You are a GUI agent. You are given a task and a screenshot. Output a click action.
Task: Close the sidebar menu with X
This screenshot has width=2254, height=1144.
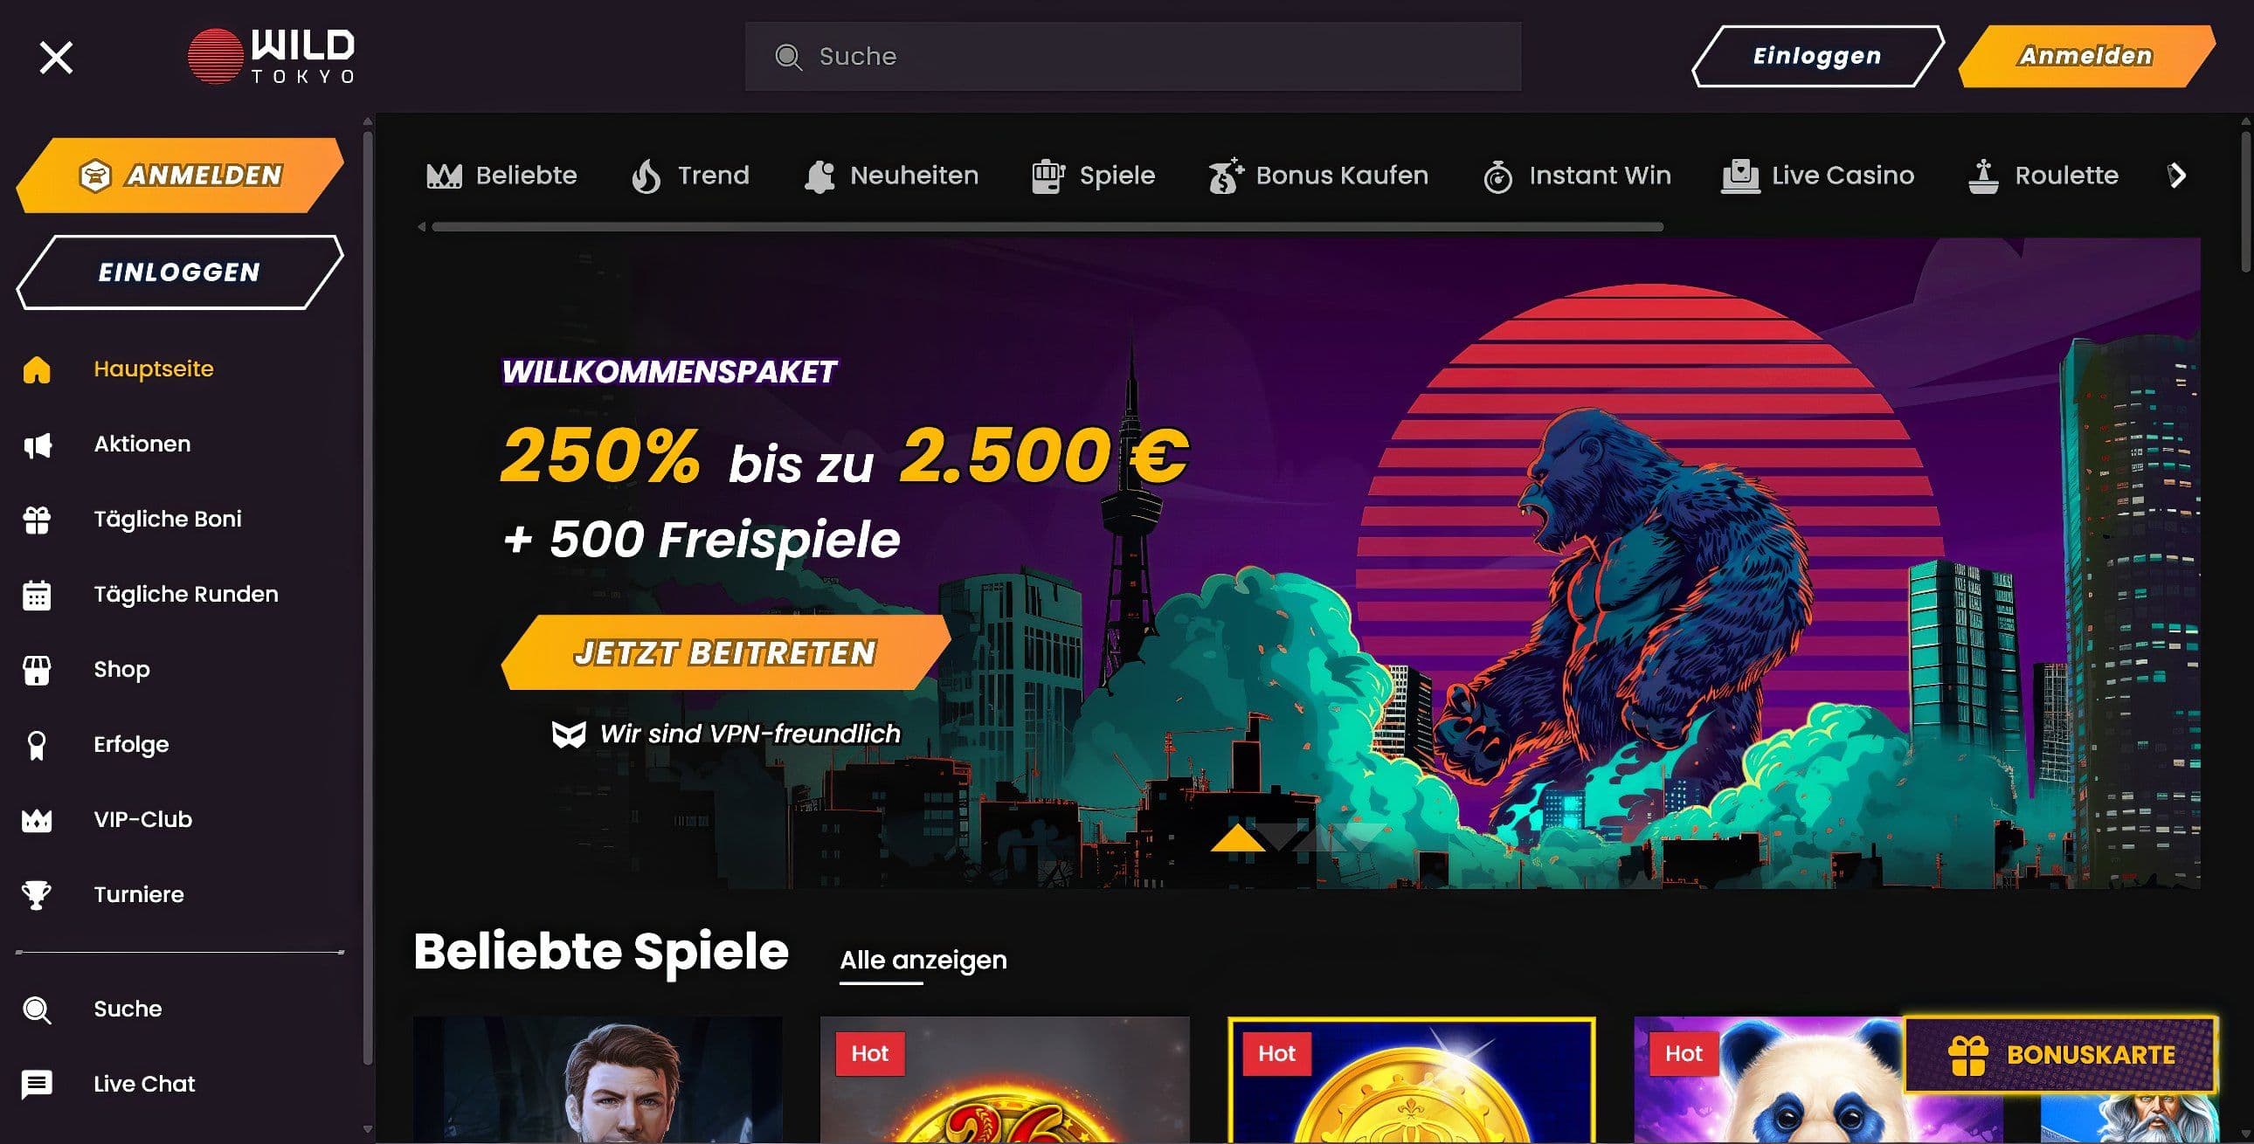[x=57, y=58]
